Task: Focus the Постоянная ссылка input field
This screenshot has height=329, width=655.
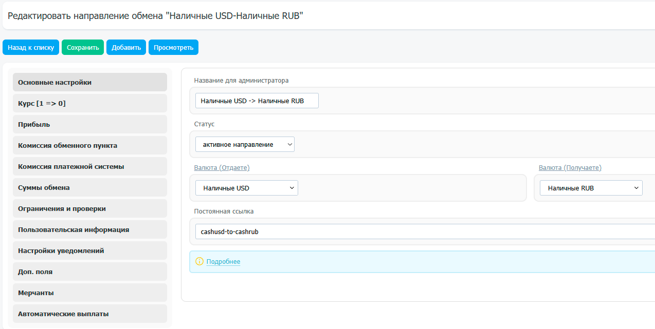Action: point(422,231)
